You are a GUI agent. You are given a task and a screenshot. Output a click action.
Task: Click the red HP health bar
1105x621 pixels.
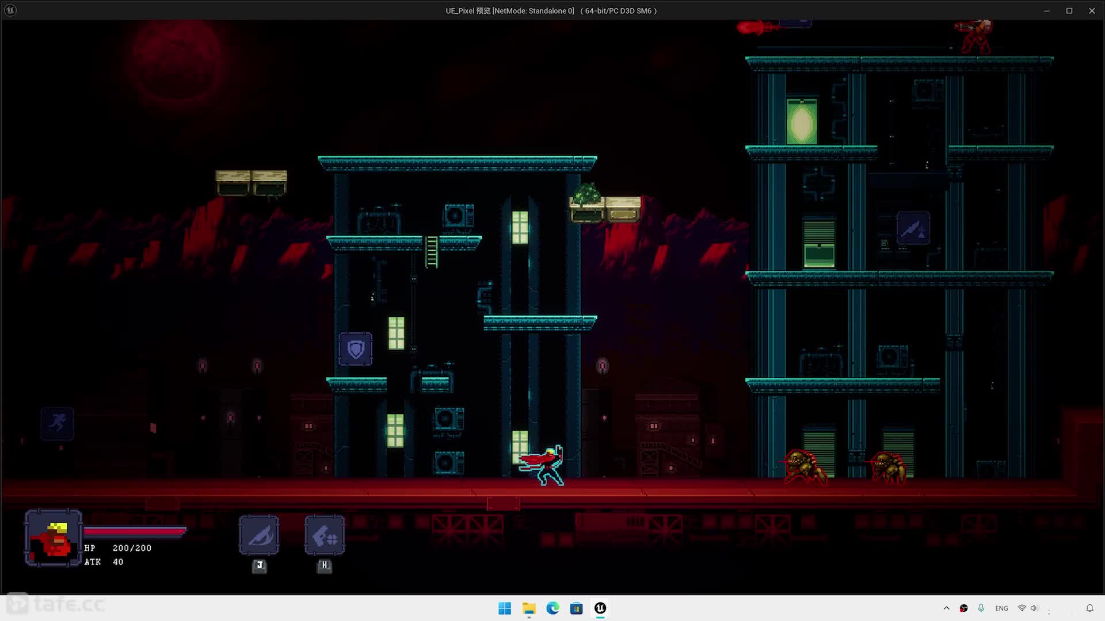point(135,531)
